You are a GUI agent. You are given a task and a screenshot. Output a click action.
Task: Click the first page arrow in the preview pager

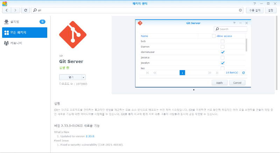[147, 73]
